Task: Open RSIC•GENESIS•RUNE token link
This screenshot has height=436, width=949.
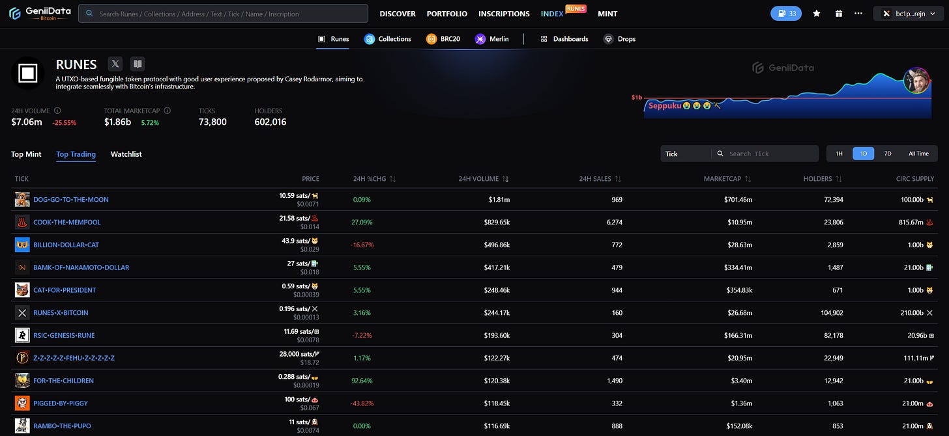Action: pyautogui.click(x=64, y=335)
